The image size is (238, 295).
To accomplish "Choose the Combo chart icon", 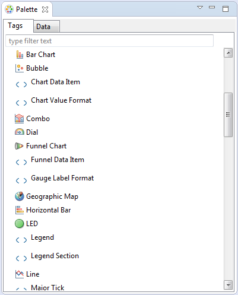I will click(19, 119).
